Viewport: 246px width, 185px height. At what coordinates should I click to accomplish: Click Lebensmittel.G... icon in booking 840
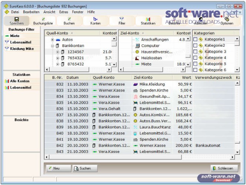(135, 133)
